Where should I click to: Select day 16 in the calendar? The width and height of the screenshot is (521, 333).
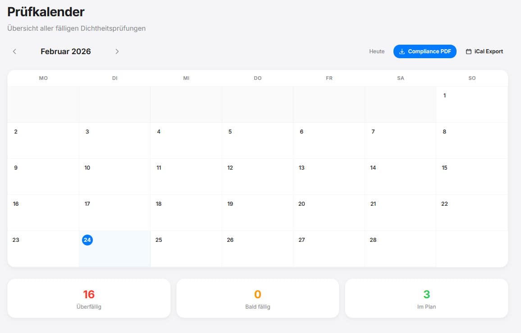point(43,213)
